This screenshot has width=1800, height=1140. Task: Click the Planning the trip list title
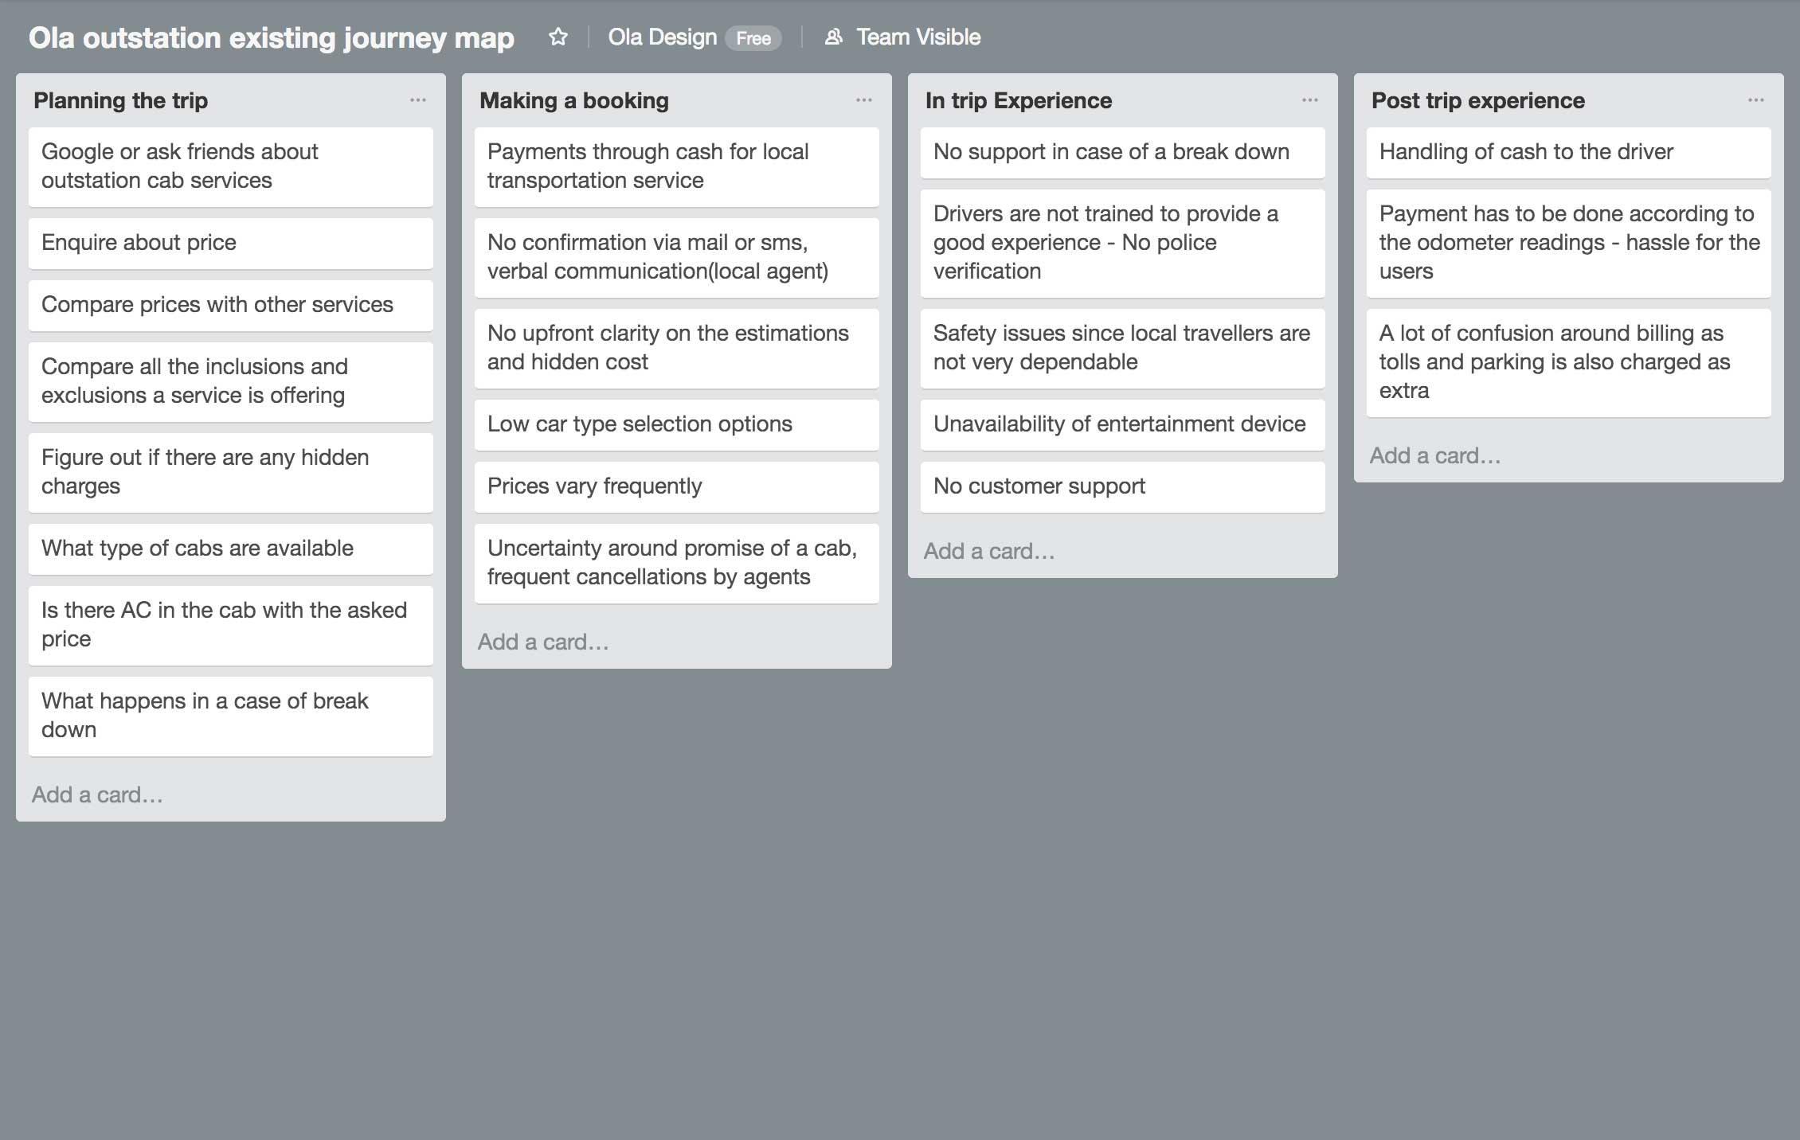(121, 100)
